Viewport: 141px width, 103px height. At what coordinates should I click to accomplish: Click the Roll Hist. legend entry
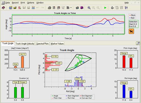pos(70,98)
